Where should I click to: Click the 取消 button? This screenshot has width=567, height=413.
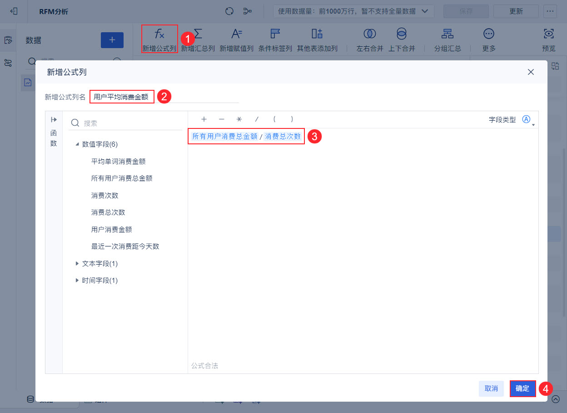pos(491,388)
